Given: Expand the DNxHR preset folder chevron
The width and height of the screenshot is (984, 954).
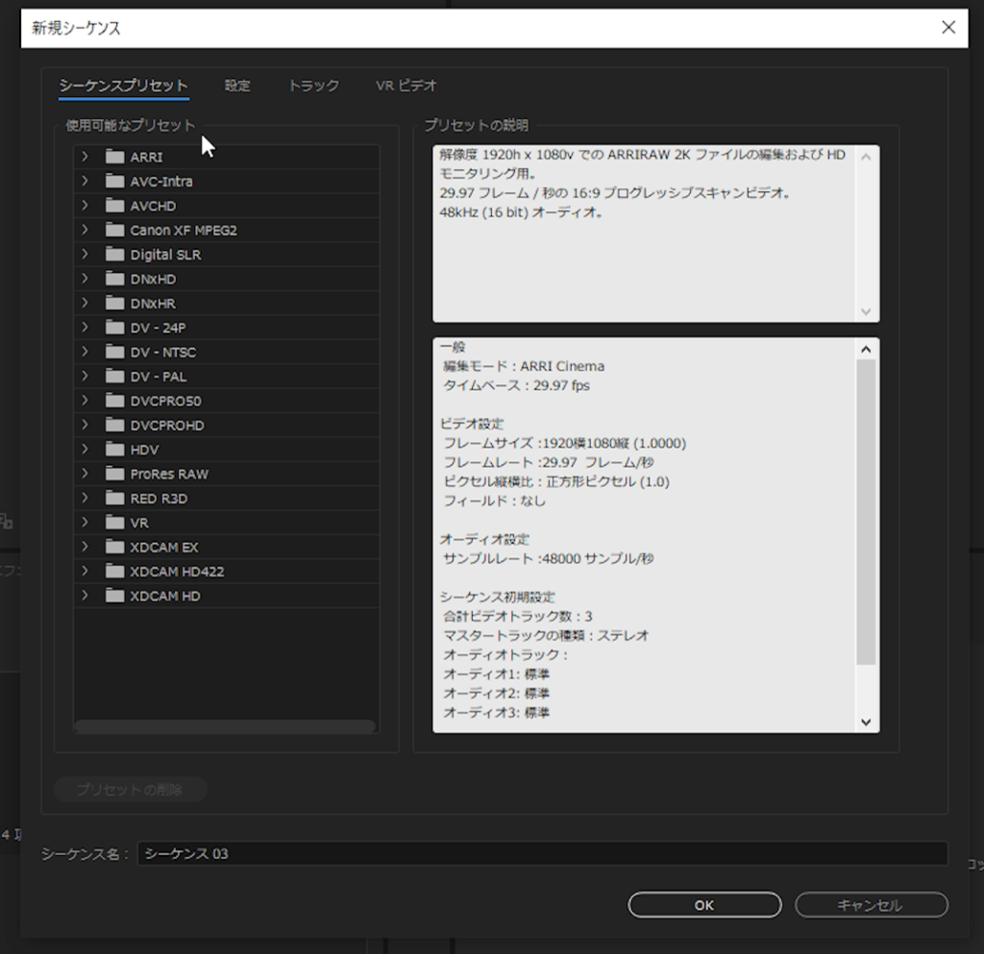Looking at the screenshot, I should pyautogui.click(x=85, y=303).
